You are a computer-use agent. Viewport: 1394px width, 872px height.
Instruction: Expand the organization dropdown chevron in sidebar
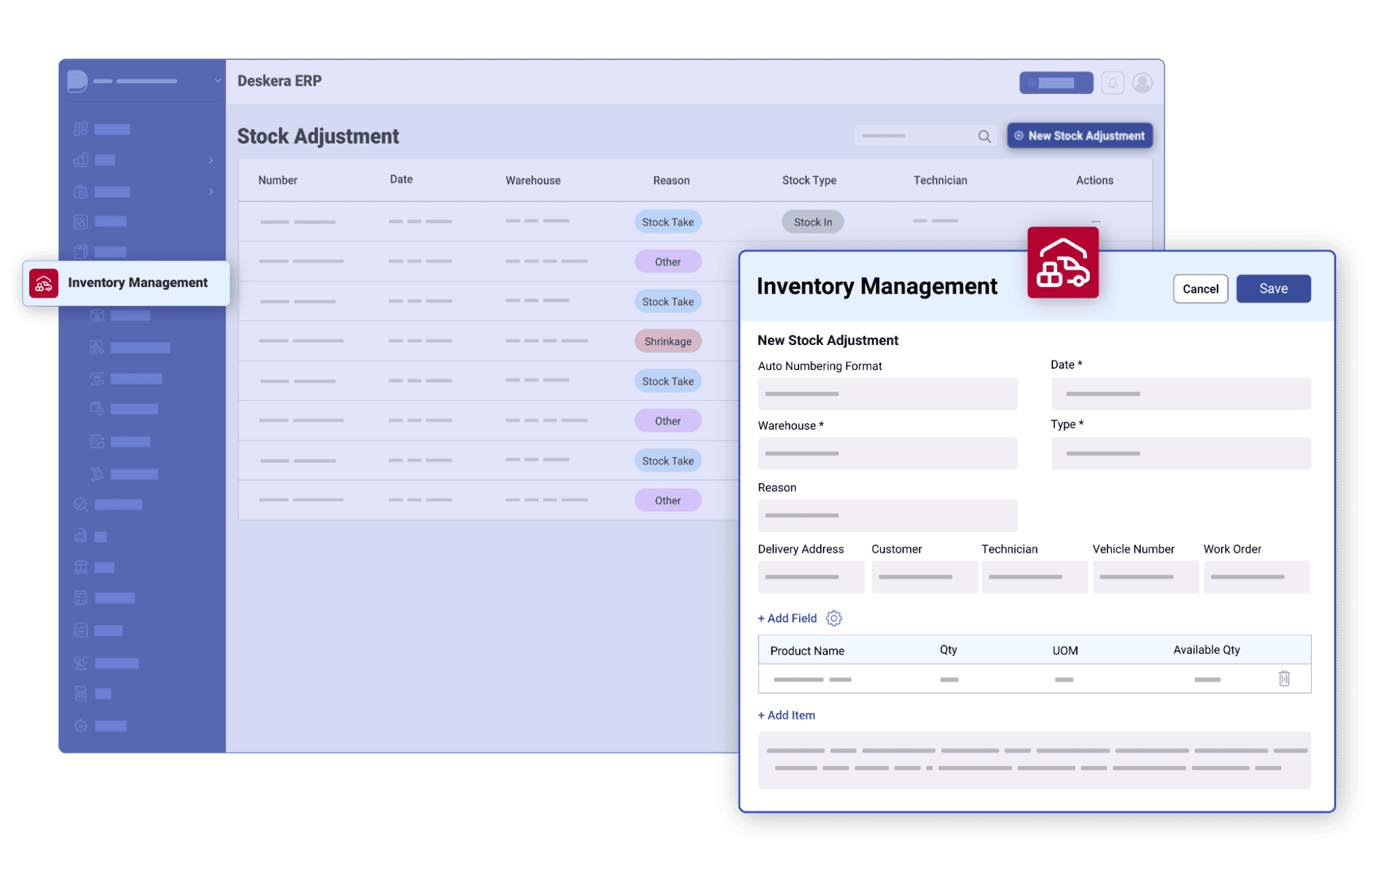click(x=218, y=81)
